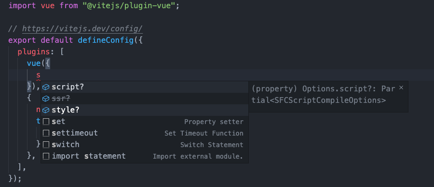Click the defineConfig function name
The width and height of the screenshot is (434, 187).
(x=106, y=40)
